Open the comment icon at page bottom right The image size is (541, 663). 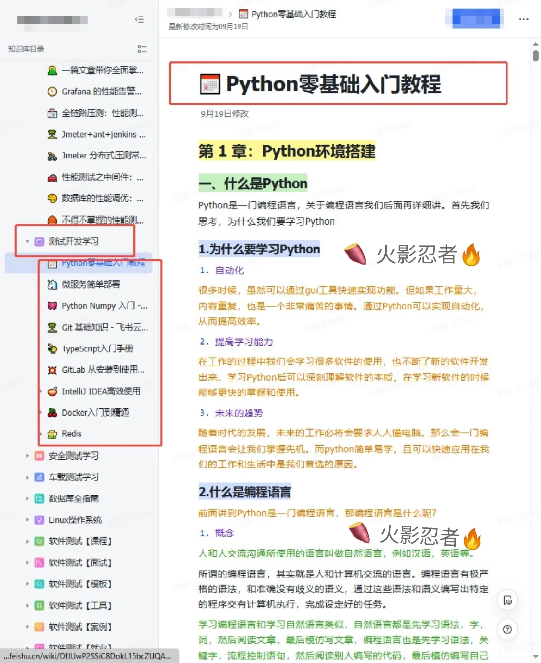508,600
